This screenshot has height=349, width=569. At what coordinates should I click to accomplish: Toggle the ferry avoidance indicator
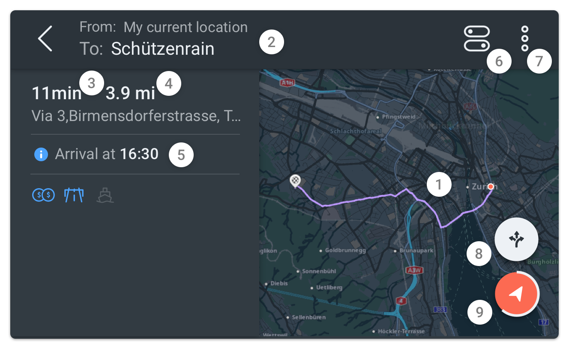(x=105, y=195)
